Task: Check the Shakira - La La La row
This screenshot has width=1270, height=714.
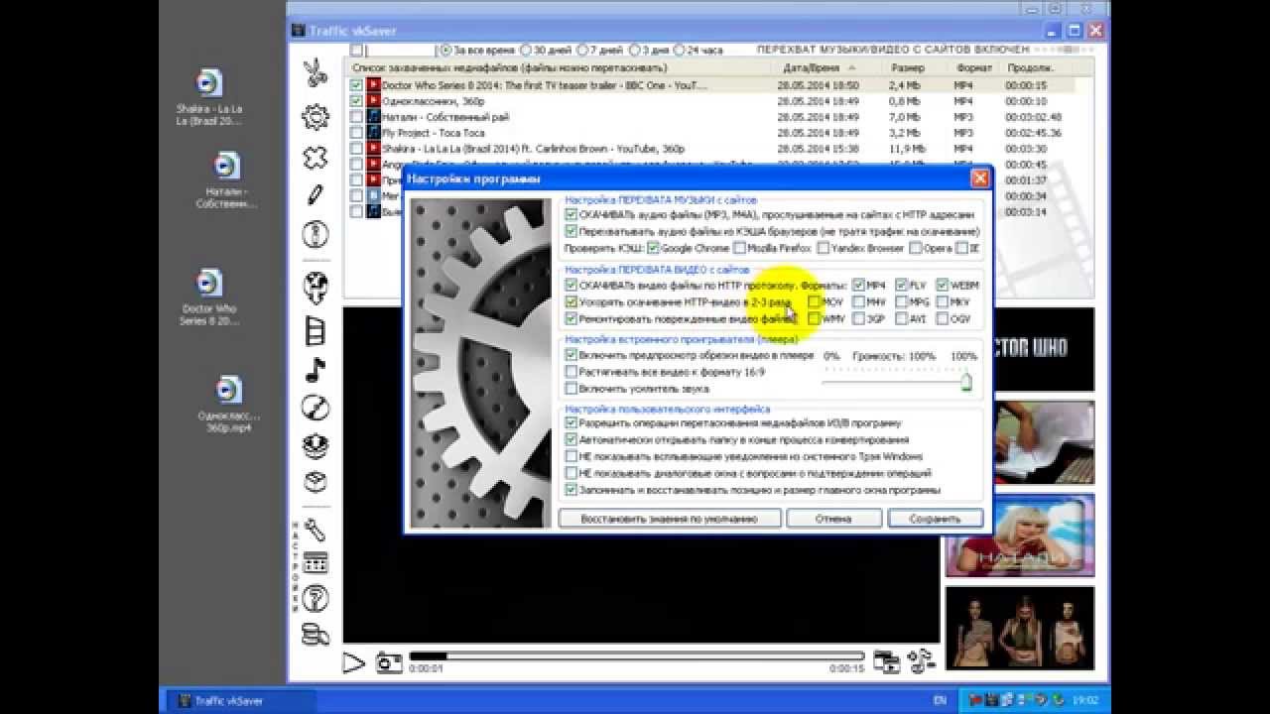Action: point(356,149)
